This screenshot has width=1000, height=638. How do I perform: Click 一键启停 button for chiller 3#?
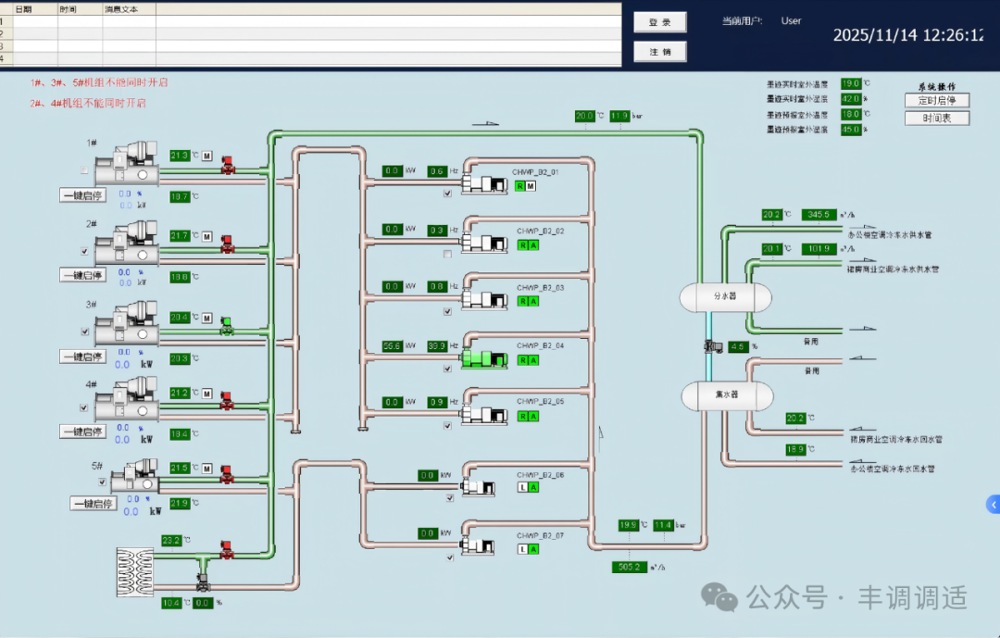click(x=83, y=357)
